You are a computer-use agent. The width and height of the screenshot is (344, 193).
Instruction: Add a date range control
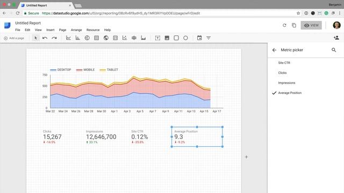coord(199,38)
